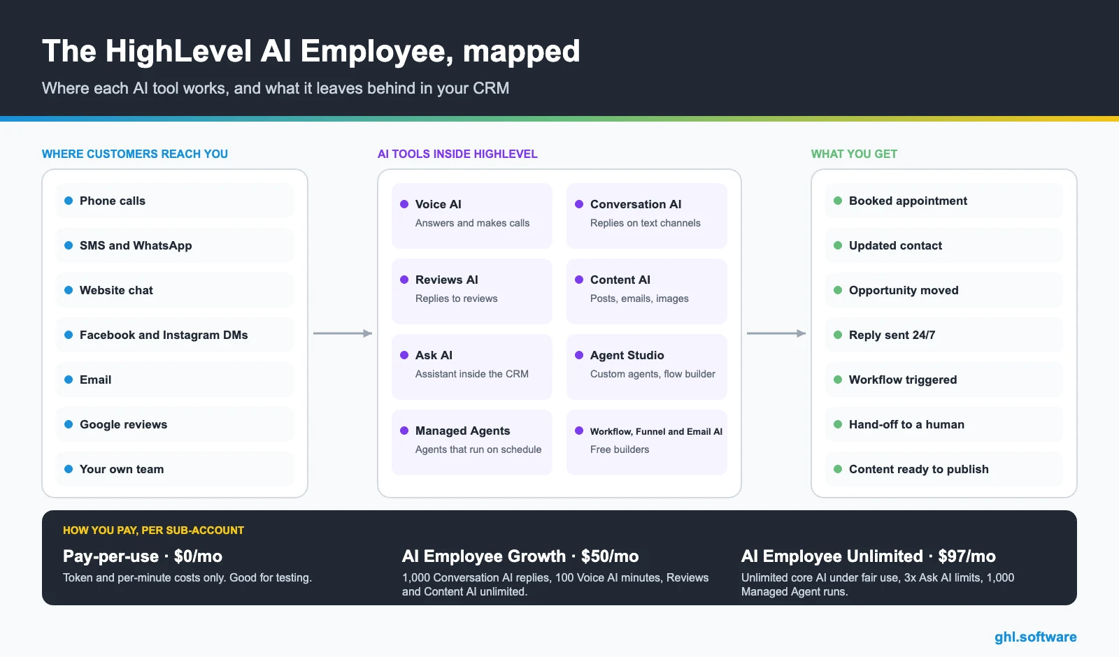Click the Your own team row

click(175, 469)
